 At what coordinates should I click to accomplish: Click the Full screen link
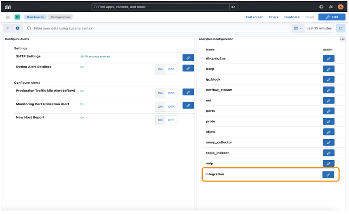click(254, 17)
